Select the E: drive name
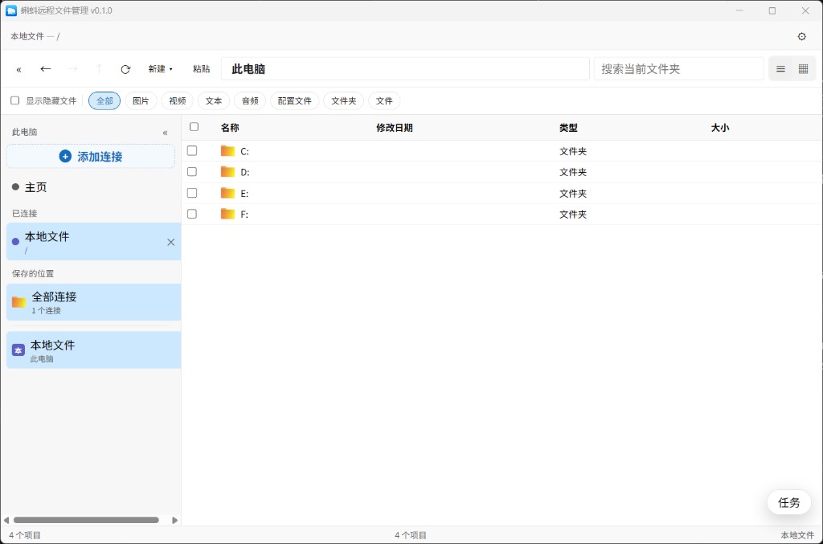This screenshot has height=544, width=823. click(x=244, y=194)
